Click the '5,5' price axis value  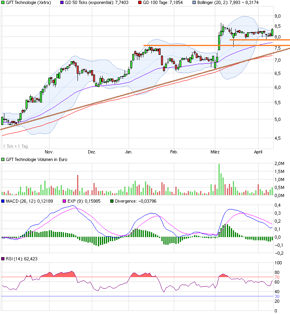278,103
